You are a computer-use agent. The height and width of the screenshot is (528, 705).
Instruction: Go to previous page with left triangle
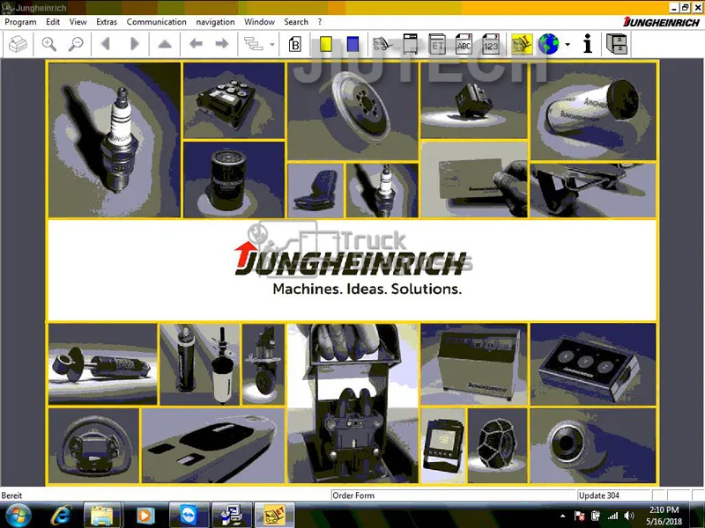106,44
